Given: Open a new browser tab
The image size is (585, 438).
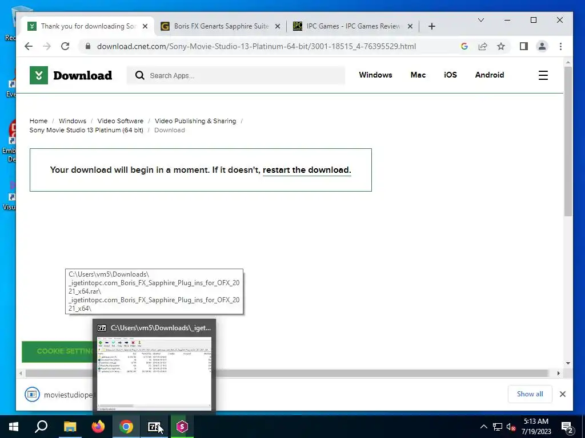Looking at the screenshot, I should (x=432, y=26).
